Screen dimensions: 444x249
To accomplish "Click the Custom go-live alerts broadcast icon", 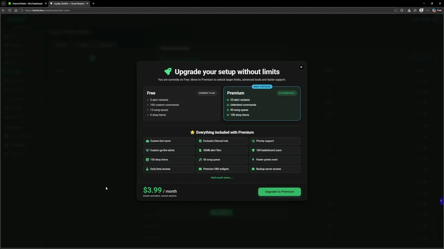I will click(147, 150).
